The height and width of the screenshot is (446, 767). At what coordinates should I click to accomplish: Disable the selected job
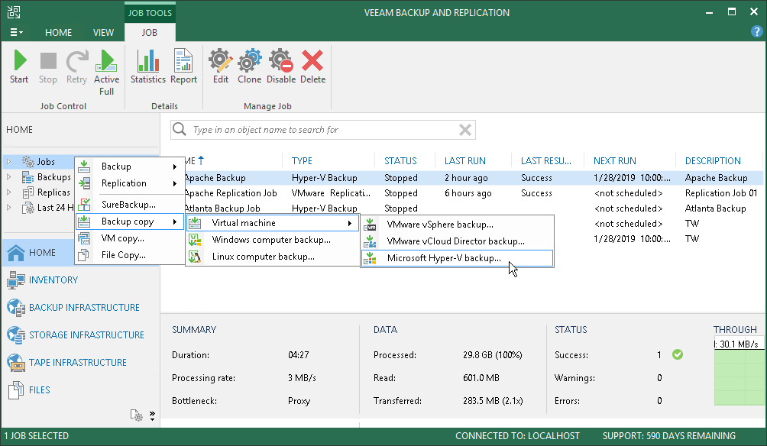point(281,66)
